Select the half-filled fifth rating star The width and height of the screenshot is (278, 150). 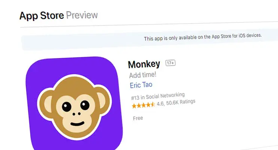tap(153, 105)
